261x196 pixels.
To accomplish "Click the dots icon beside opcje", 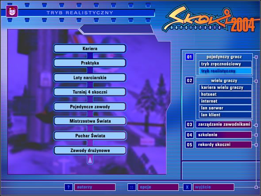I will 131,187.
